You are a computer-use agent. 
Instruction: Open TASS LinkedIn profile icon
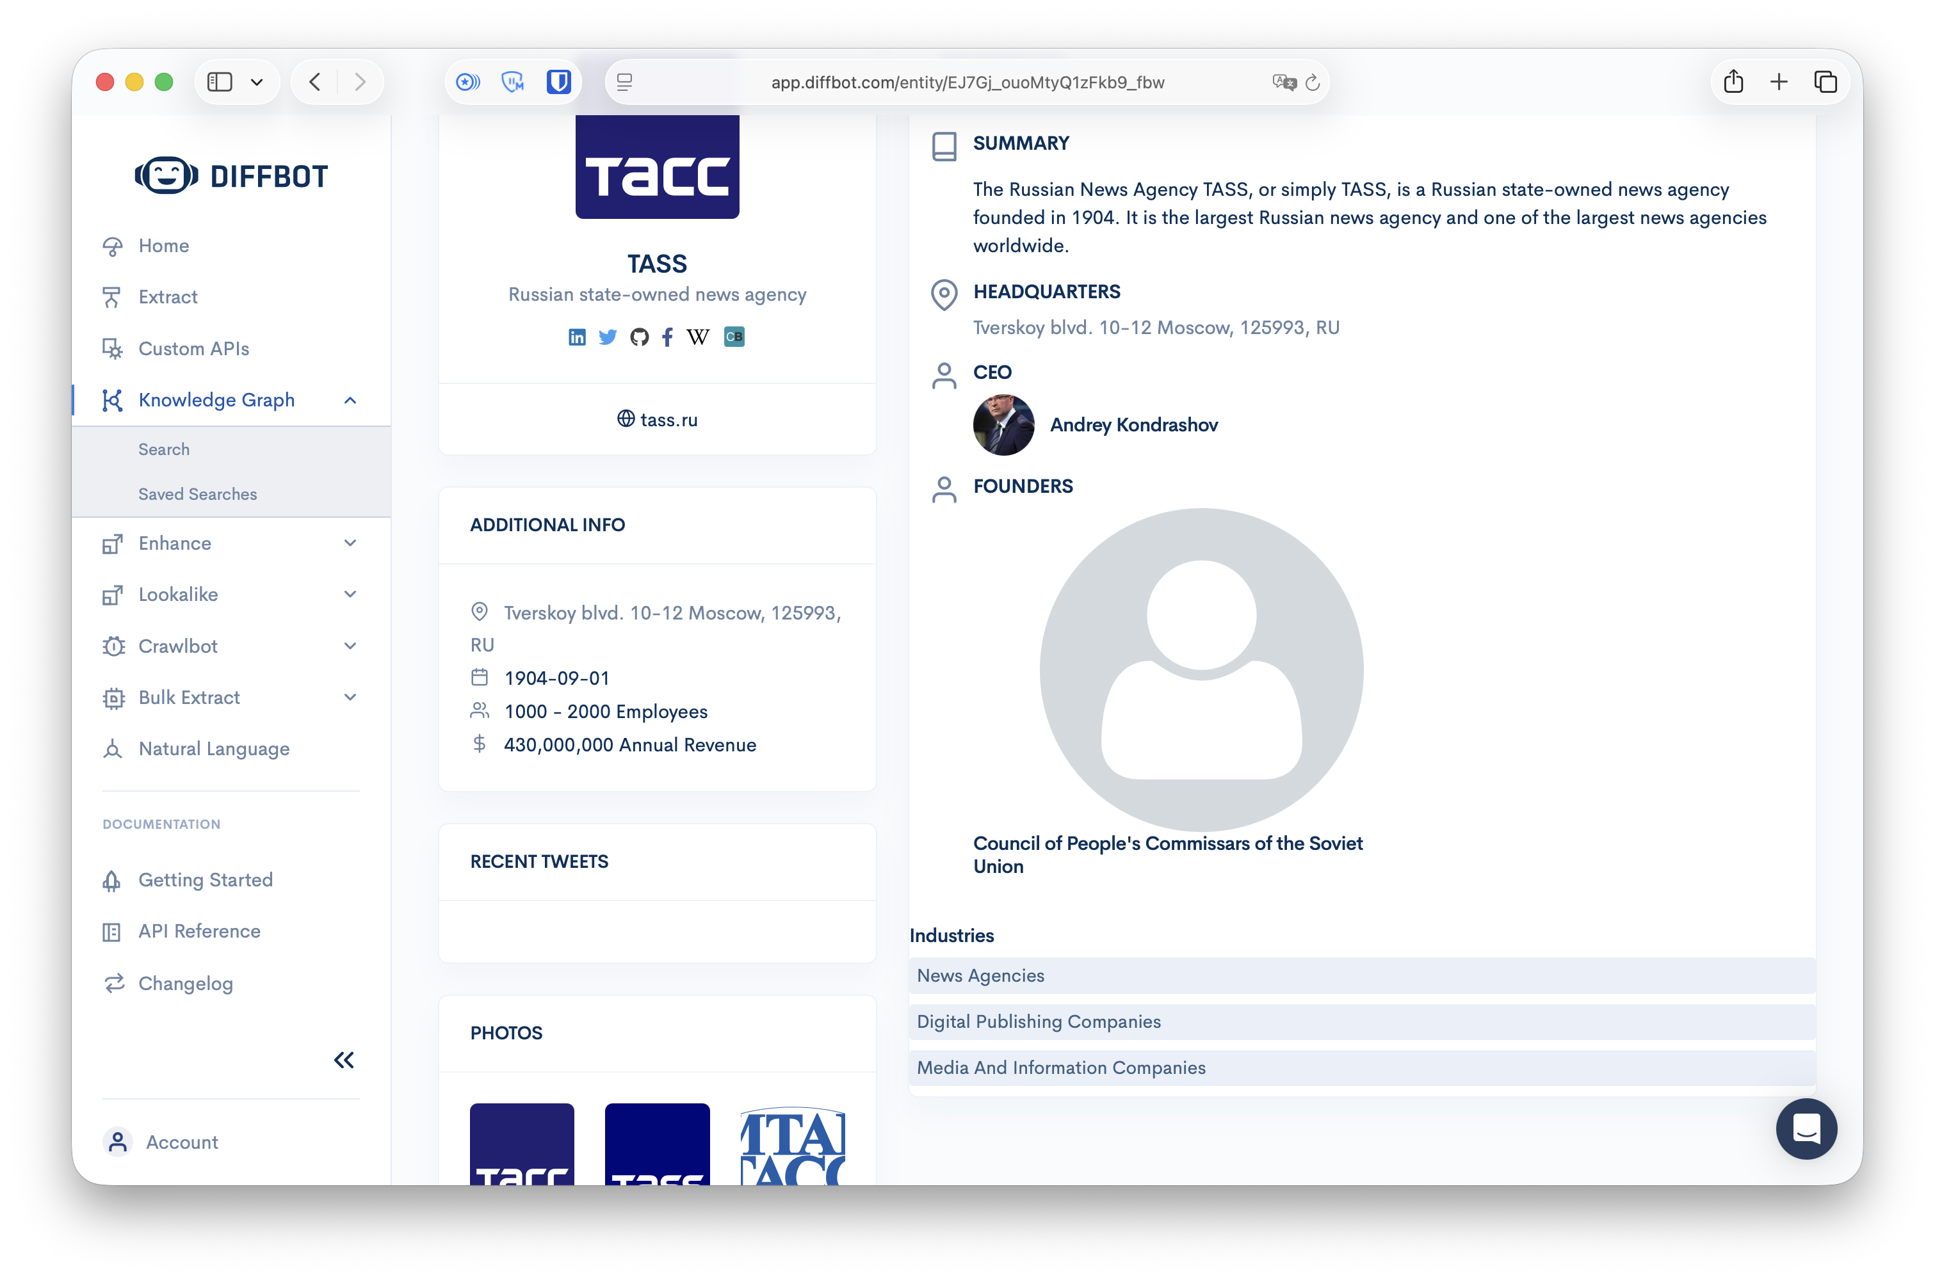577,337
